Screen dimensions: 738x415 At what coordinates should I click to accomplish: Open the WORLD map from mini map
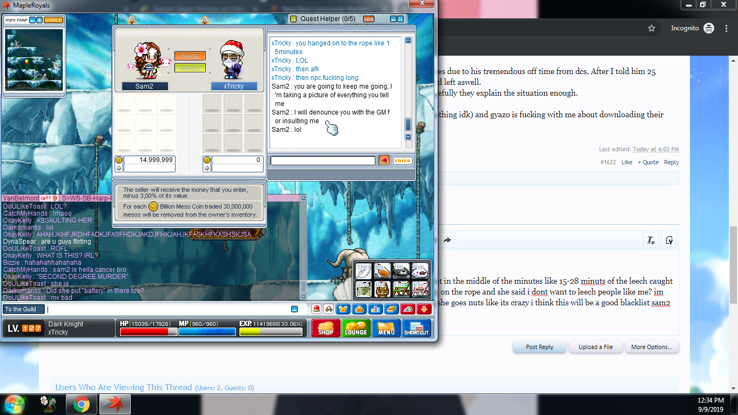point(53,20)
